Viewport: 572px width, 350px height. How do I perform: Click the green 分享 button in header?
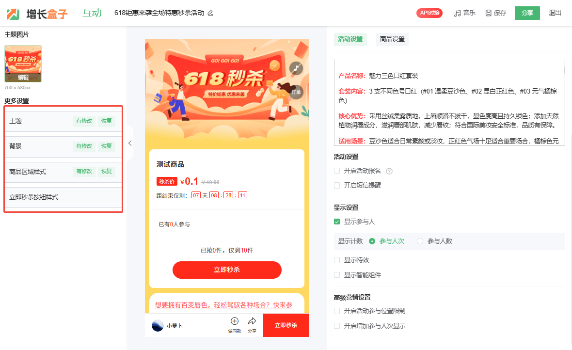tap(527, 13)
